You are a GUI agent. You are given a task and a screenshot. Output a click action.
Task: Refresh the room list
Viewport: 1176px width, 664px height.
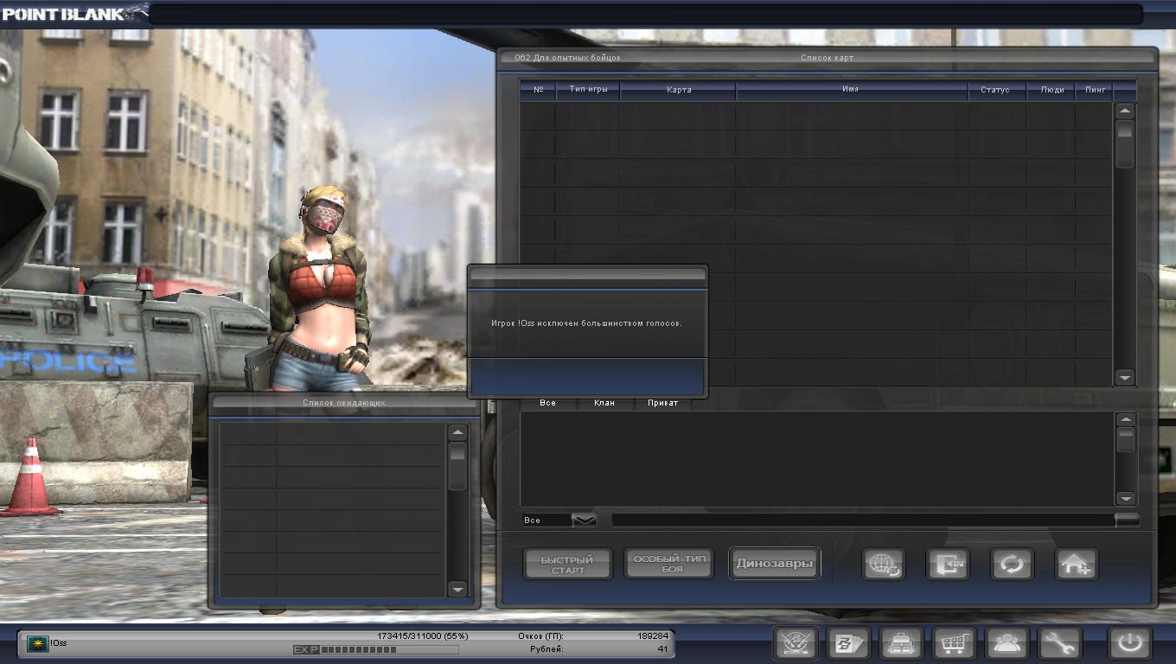point(1012,565)
